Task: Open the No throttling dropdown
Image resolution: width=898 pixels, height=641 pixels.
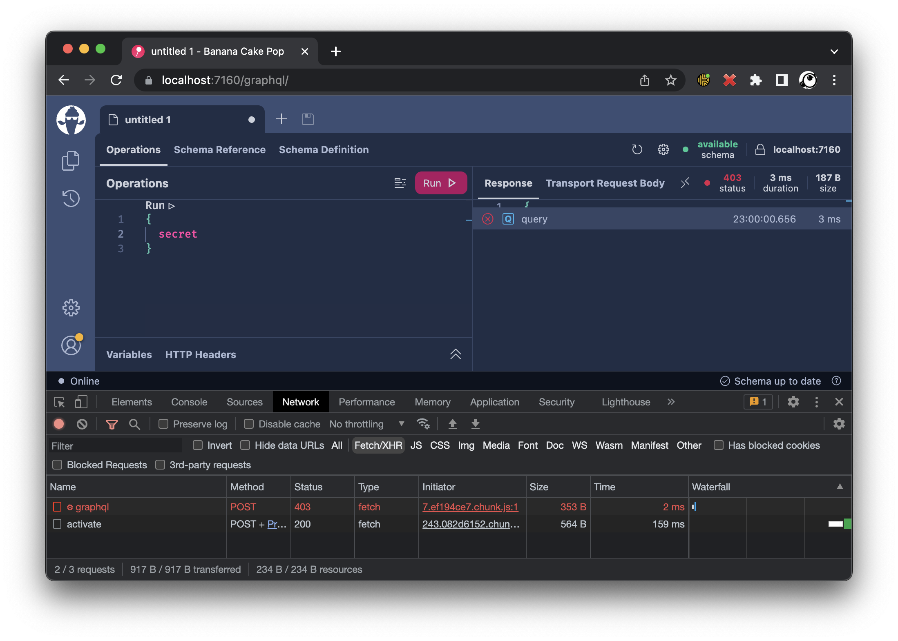Action: (366, 424)
